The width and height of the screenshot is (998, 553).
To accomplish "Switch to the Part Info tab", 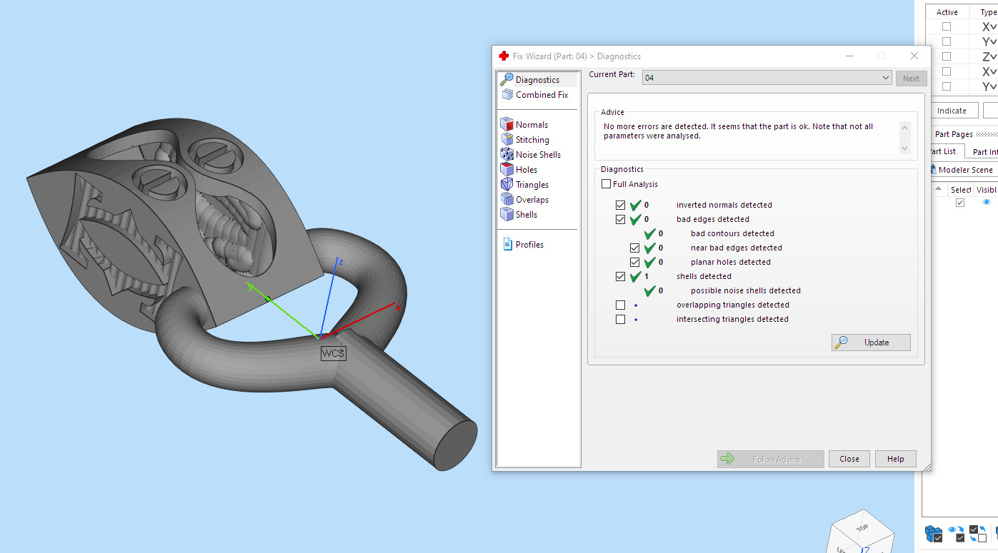I will [984, 151].
